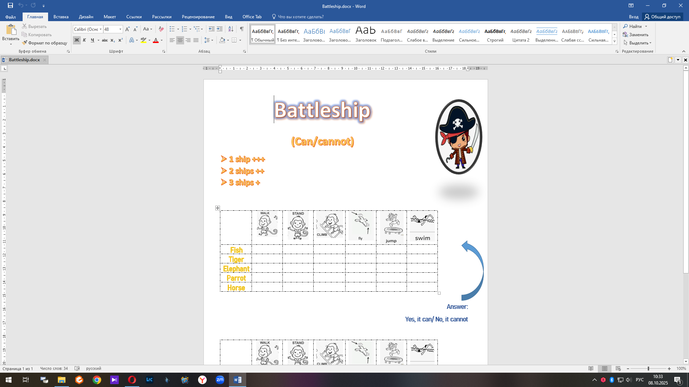Switch to the Рецензирование tab
The image size is (689, 387).
coord(198,17)
